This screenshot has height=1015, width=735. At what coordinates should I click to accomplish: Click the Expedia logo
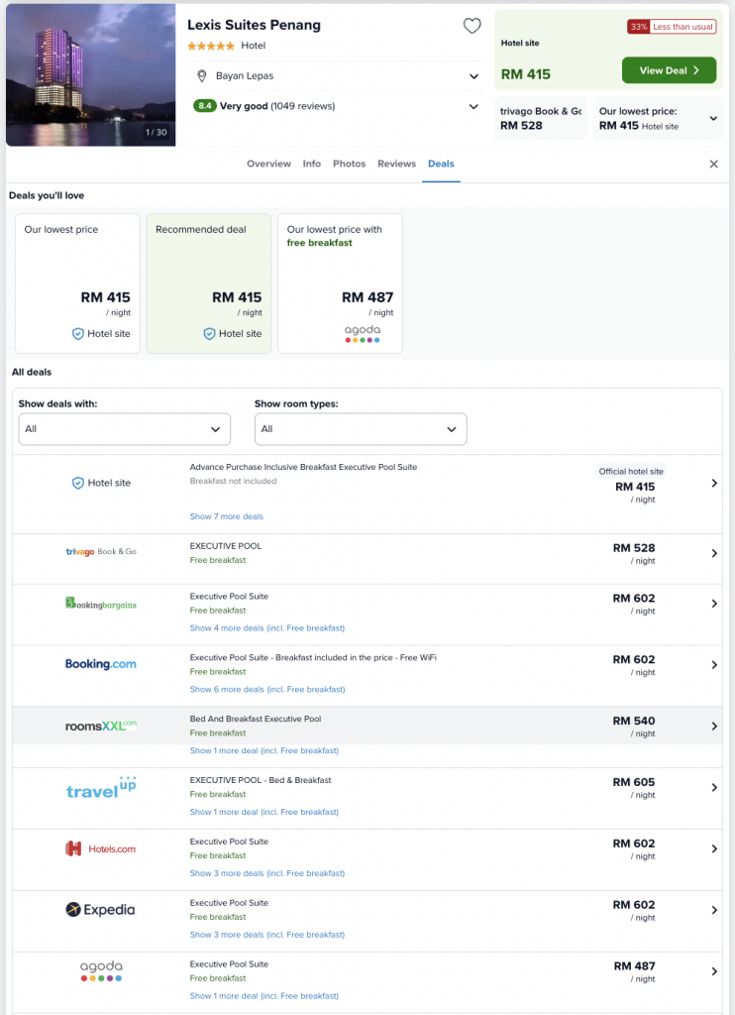click(x=100, y=910)
